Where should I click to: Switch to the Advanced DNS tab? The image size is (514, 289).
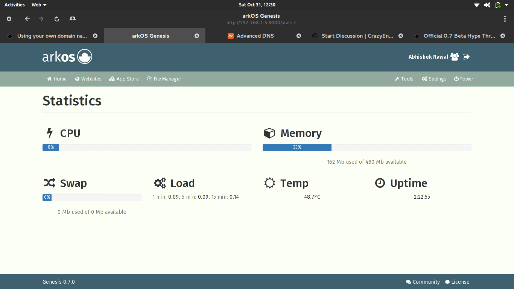click(255, 36)
